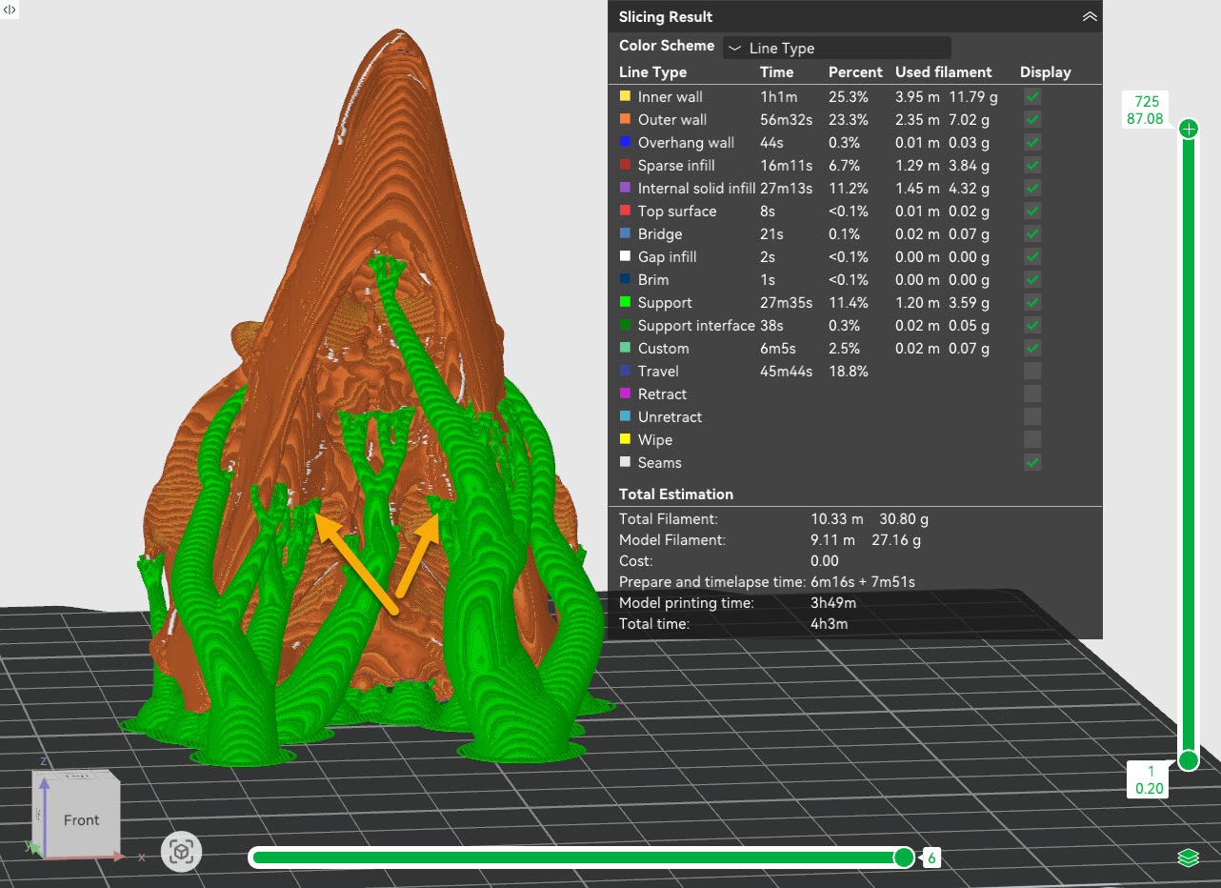
Task: Click the layers icon at bottom right
Action: pos(1187,858)
